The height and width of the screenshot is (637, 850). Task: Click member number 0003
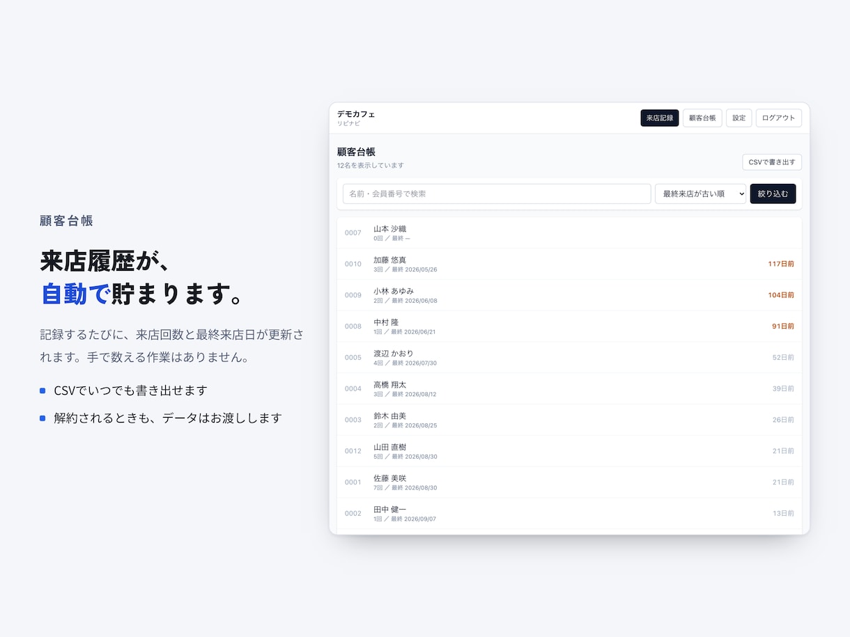coord(353,420)
